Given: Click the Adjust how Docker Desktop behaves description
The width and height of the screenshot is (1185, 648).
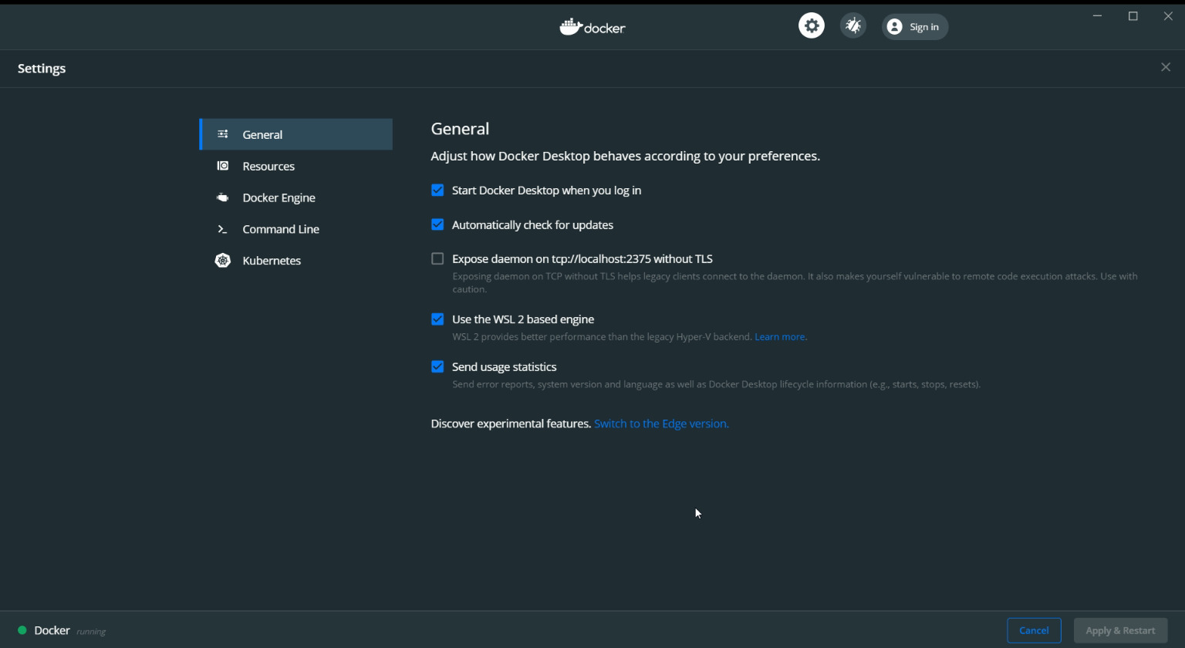Looking at the screenshot, I should click(x=625, y=156).
